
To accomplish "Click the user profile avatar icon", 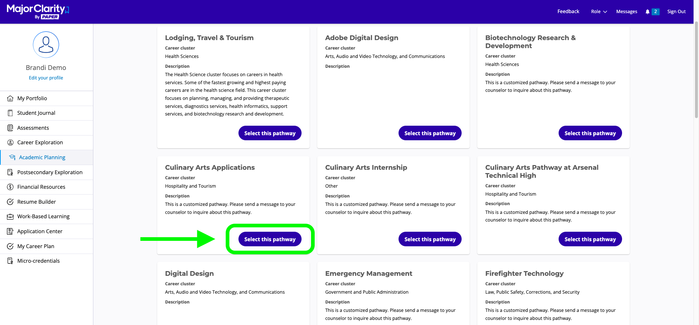I will 46,44.
